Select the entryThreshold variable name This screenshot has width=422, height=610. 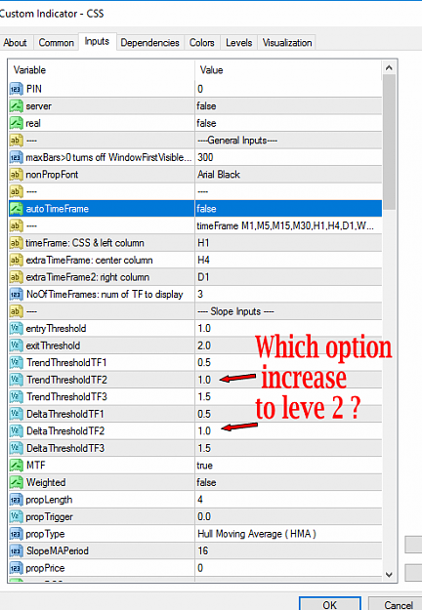click(56, 329)
